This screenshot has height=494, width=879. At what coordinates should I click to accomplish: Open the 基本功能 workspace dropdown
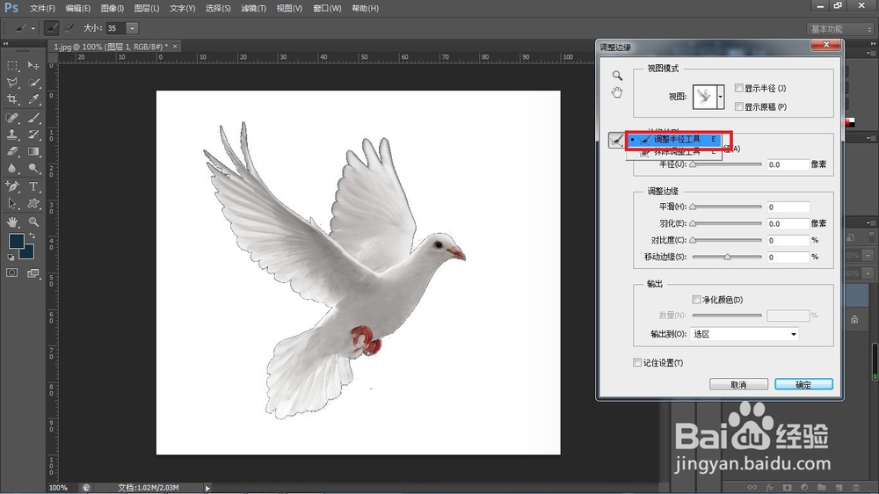coord(839,29)
